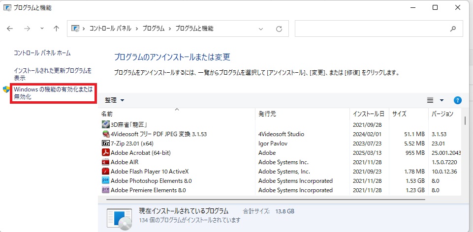The image size is (473, 232).
Task: Click コントロール パネル breadcrumb segment
Action: click(110, 29)
